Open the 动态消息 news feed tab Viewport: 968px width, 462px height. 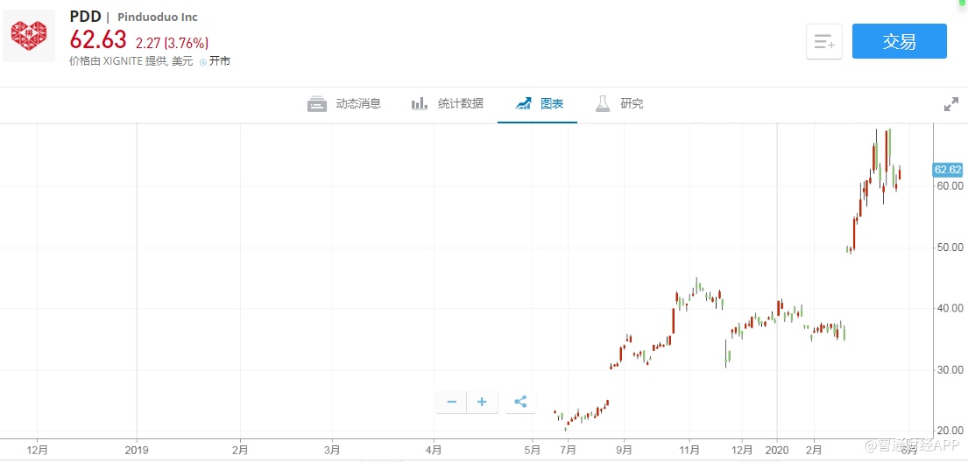(344, 103)
